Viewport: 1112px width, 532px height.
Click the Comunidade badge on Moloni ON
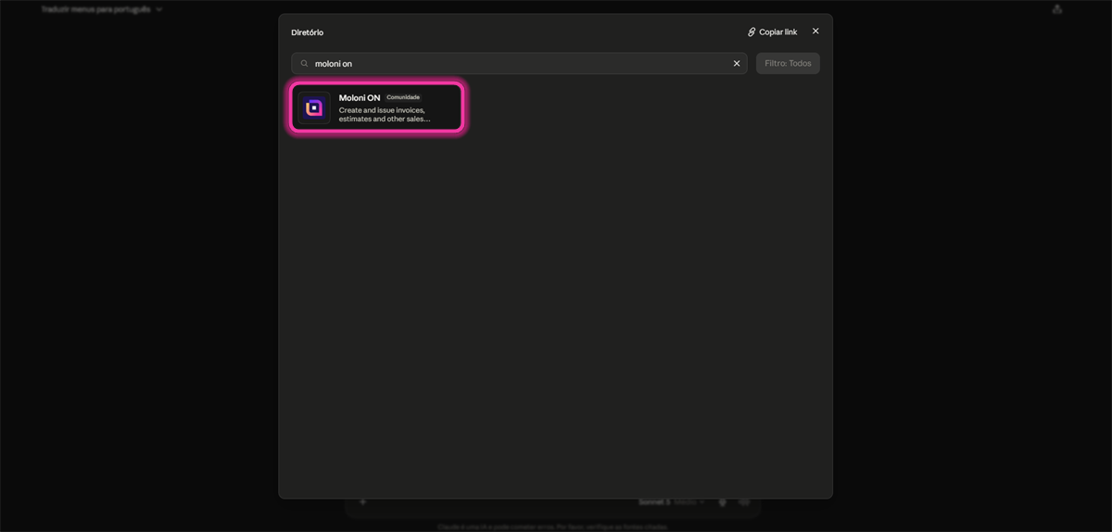click(x=403, y=97)
